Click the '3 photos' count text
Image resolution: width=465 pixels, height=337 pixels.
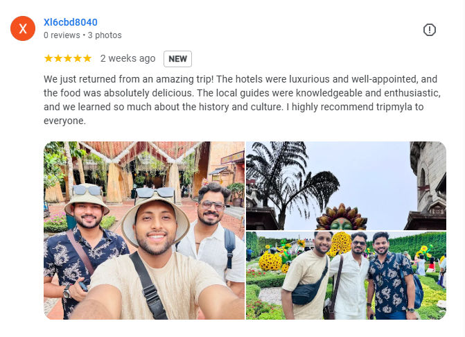pyautogui.click(x=105, y=35)
